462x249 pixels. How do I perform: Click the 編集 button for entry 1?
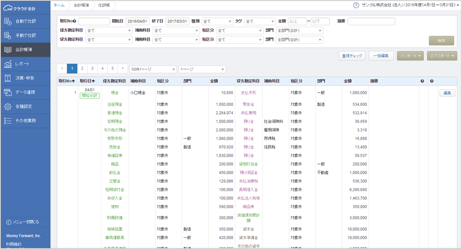[447, 93]
